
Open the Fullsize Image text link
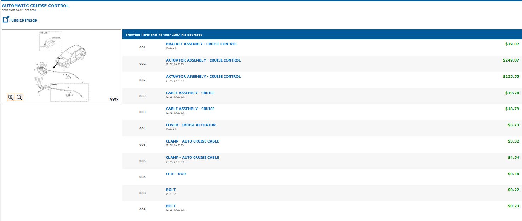point(23,21)
